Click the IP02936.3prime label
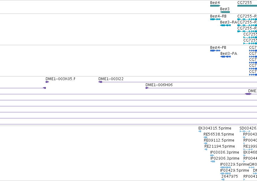The image size is (257, 181). (x=225, y=158)
